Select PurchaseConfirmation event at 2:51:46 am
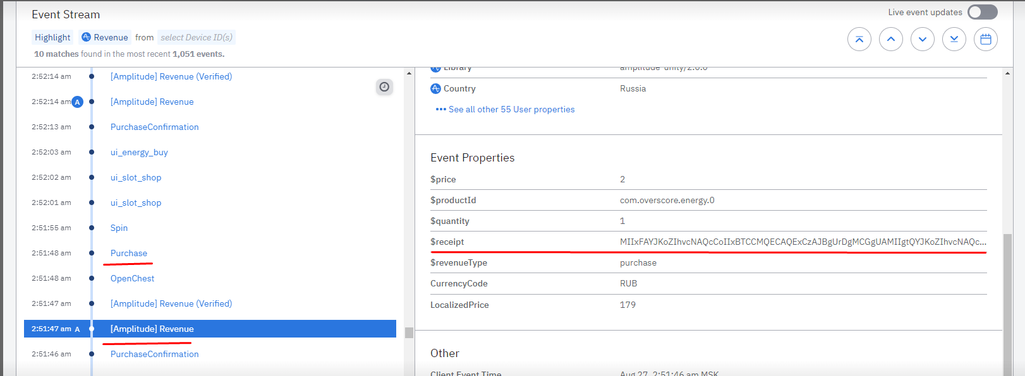 [155, 354]
